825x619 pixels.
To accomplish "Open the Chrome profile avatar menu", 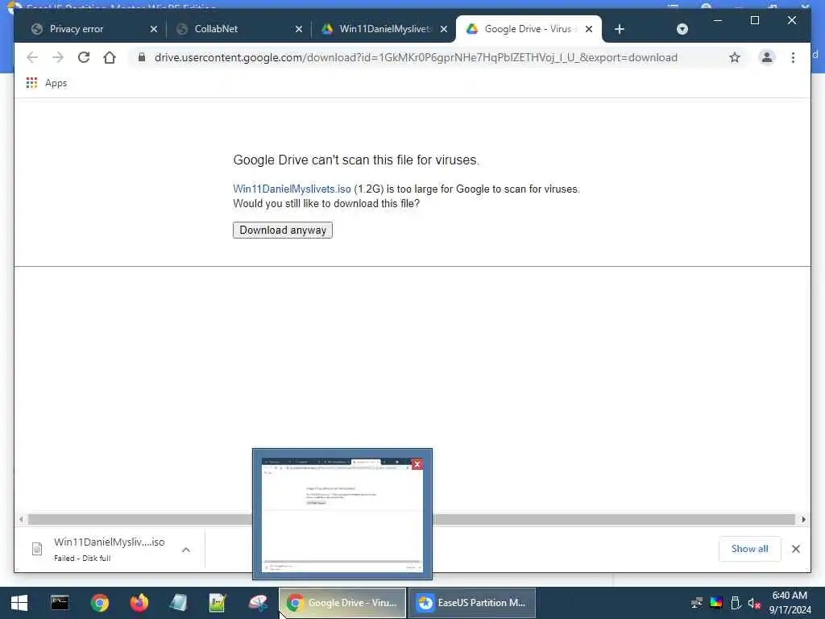I will (767, 57).
